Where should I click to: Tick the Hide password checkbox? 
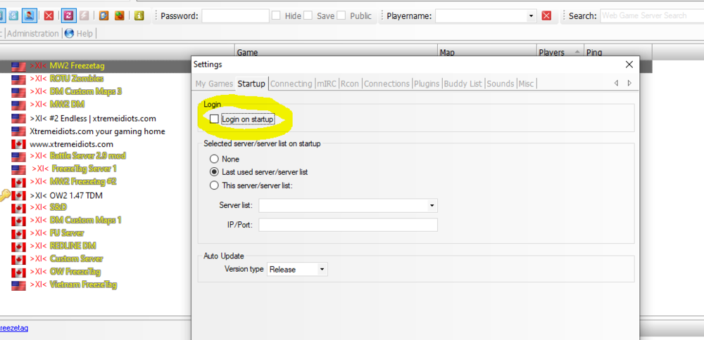coord(277,15)
